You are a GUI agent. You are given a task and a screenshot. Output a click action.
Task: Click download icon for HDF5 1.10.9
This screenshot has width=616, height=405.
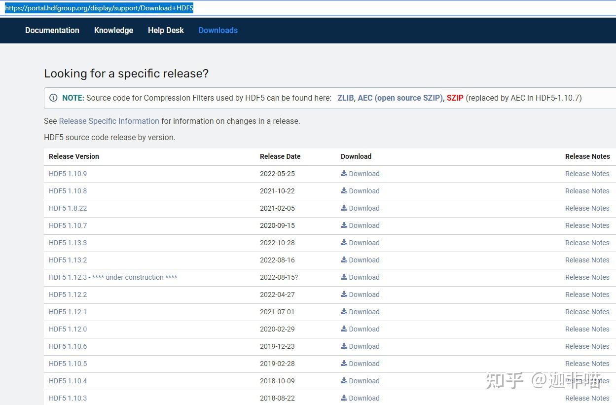[x=344, y=174]
